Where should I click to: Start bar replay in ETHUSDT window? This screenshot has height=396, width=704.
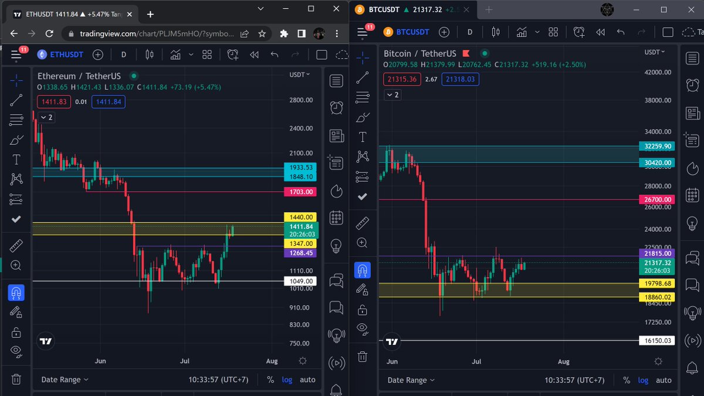(254, 55)
